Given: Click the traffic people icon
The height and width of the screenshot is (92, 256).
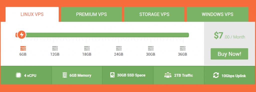Looking at the screenshot, I should (x=168, y=75).
